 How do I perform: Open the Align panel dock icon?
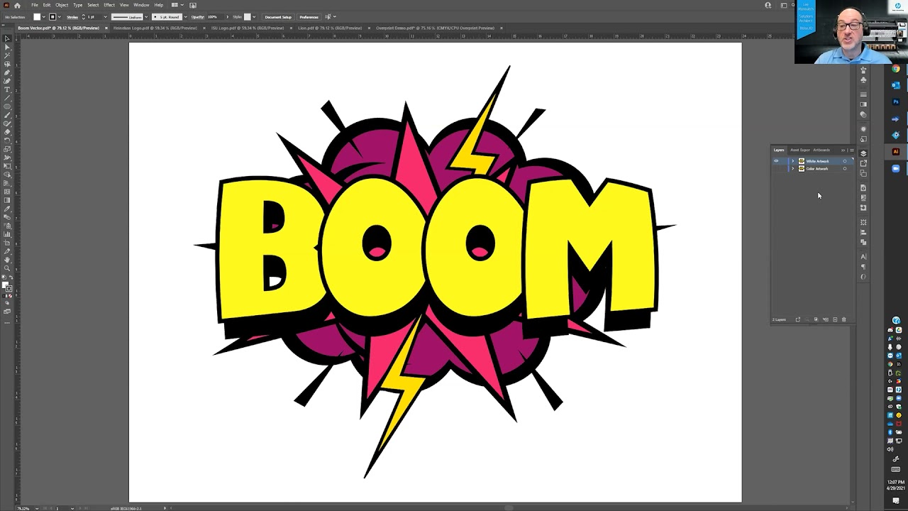[x=863, y=232]
